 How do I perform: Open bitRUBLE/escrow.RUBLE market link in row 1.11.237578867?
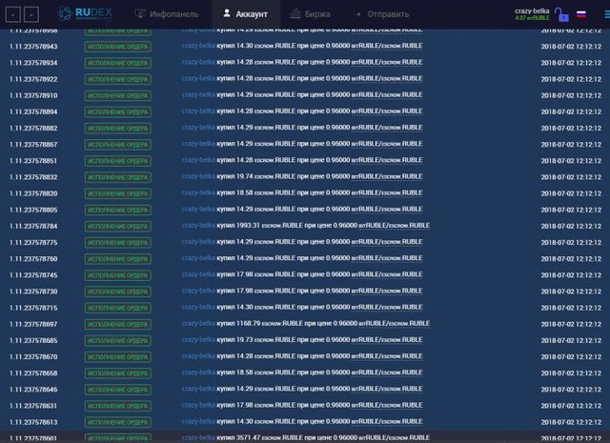387,144
